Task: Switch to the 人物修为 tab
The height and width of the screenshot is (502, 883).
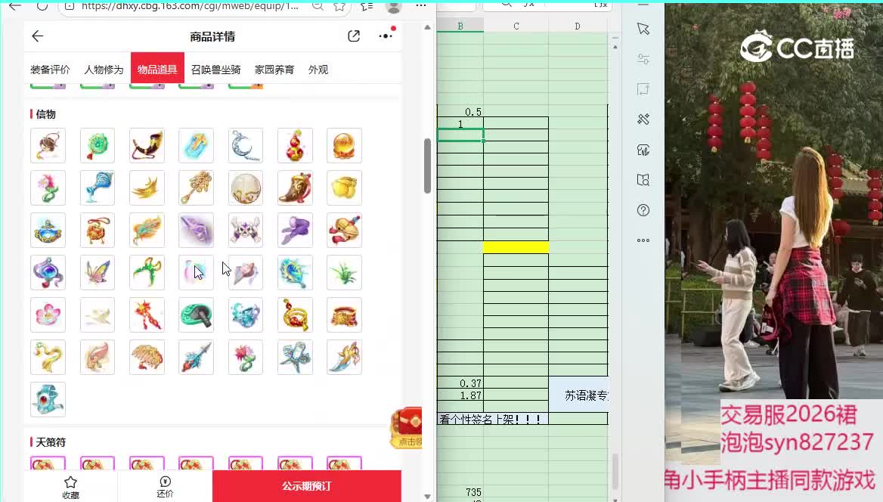Action: (104, 70)
